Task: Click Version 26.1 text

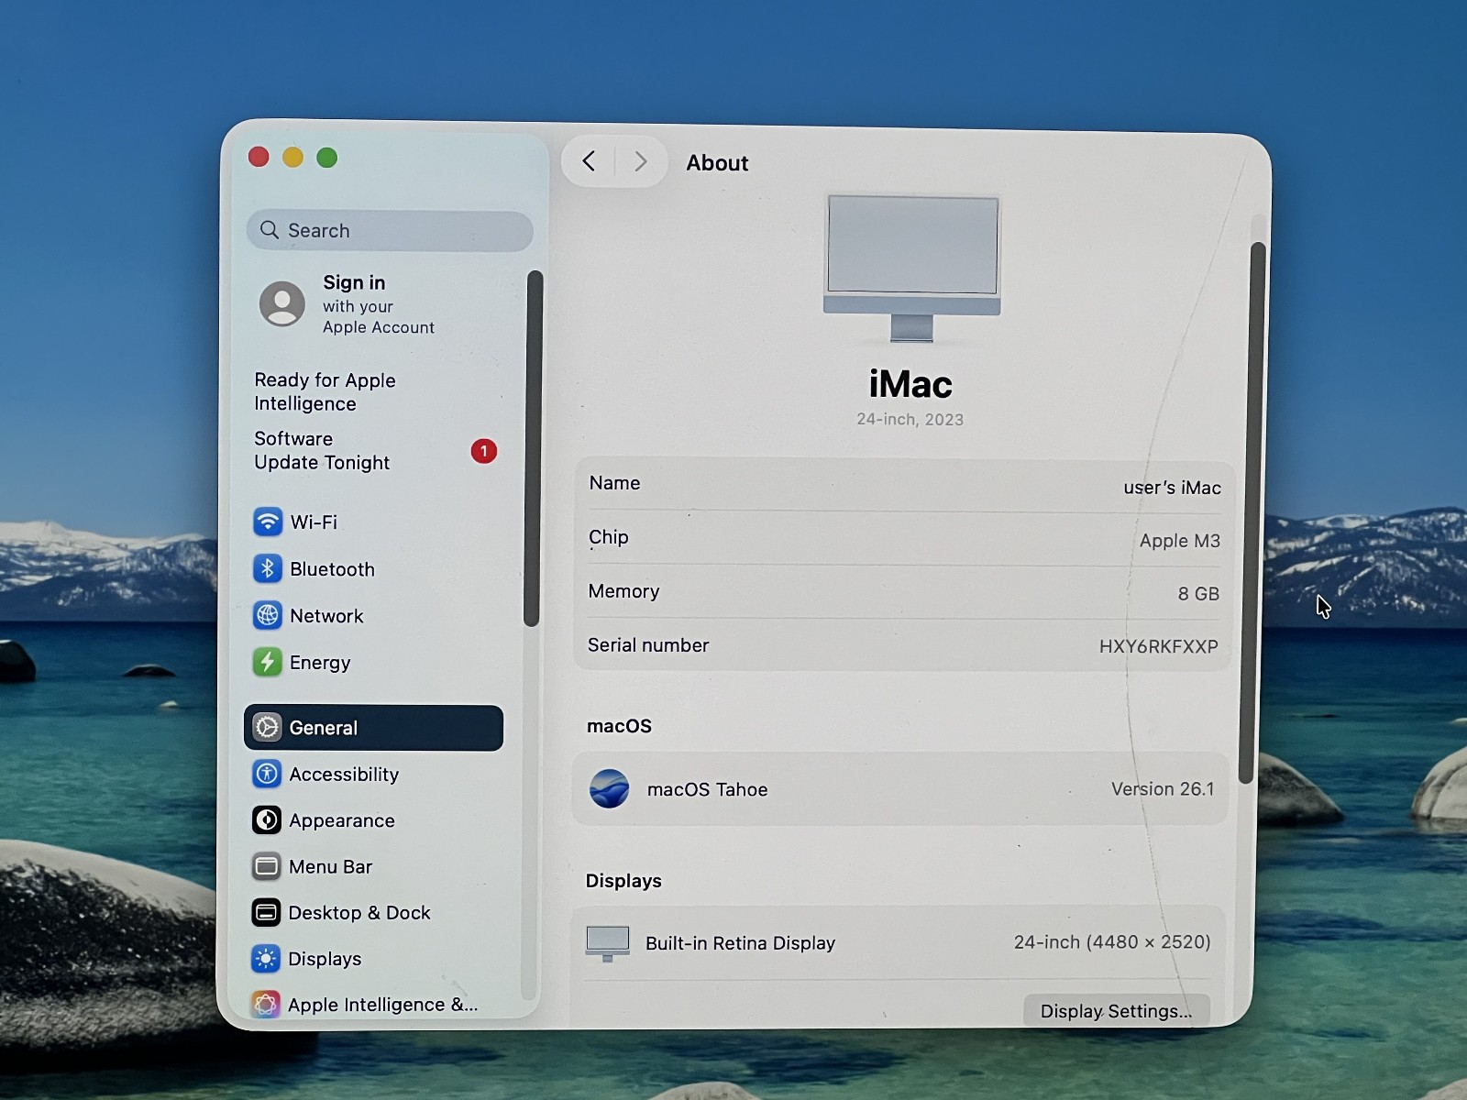Action: click(x=1163, y=788)
